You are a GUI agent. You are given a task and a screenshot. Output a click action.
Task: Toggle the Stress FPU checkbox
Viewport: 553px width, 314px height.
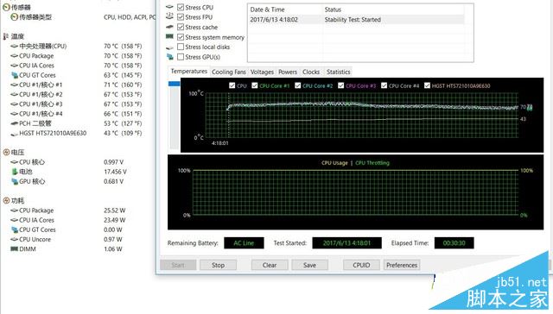pyautogui.click(x=181, y=17)
